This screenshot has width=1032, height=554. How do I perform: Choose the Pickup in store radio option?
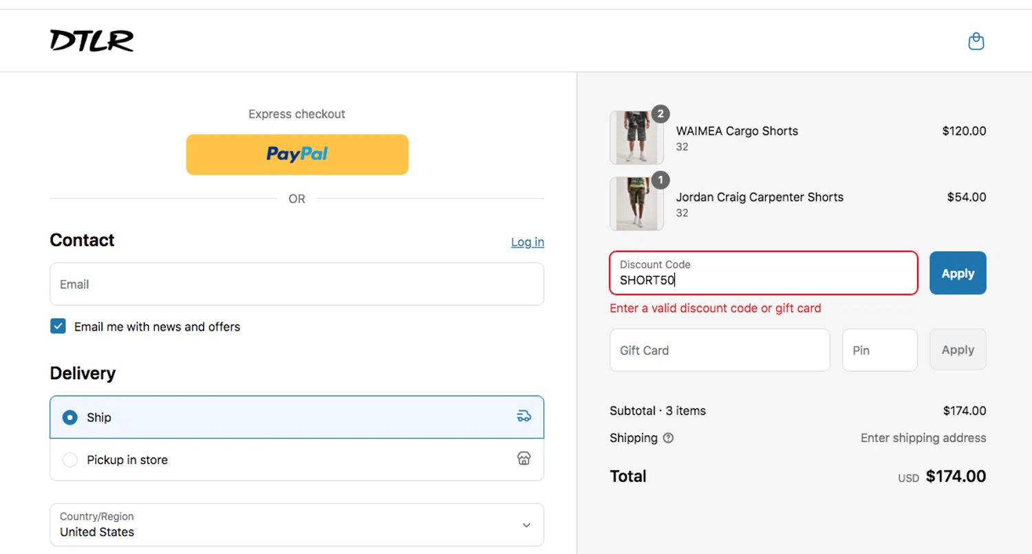coord(69,460)
